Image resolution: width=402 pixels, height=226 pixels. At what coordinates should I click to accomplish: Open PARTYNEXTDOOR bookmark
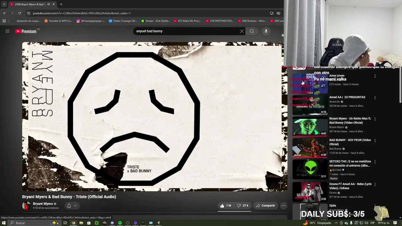pos(220,21)
